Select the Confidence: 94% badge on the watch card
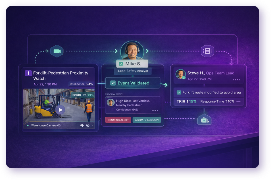This screenshot has width=271, height=180. coord(81,84)
